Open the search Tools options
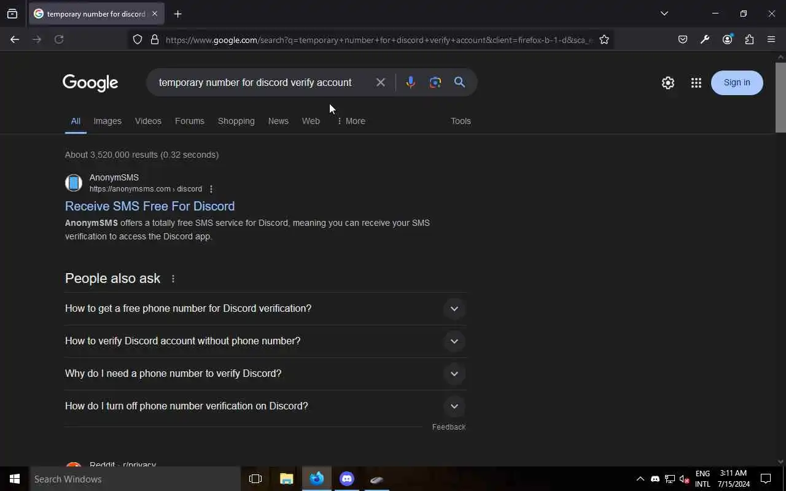 pyautogui.click(x=461, y=121)
